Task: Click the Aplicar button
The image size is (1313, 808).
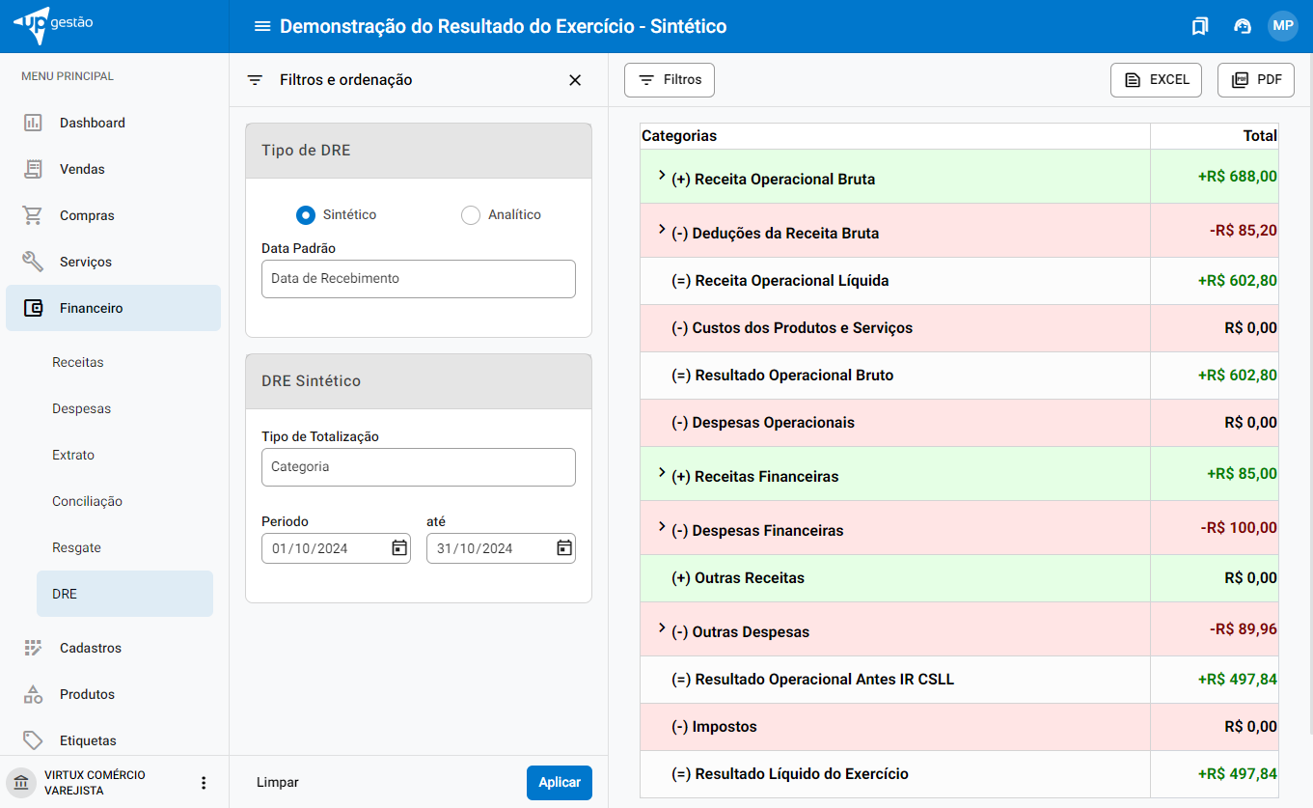Action: pyautogui.click(x=559, y=783)
